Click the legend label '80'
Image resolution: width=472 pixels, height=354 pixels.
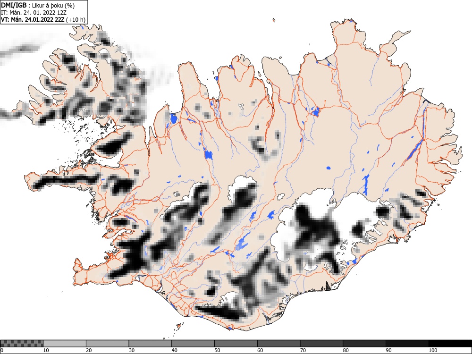click(346, 350)
